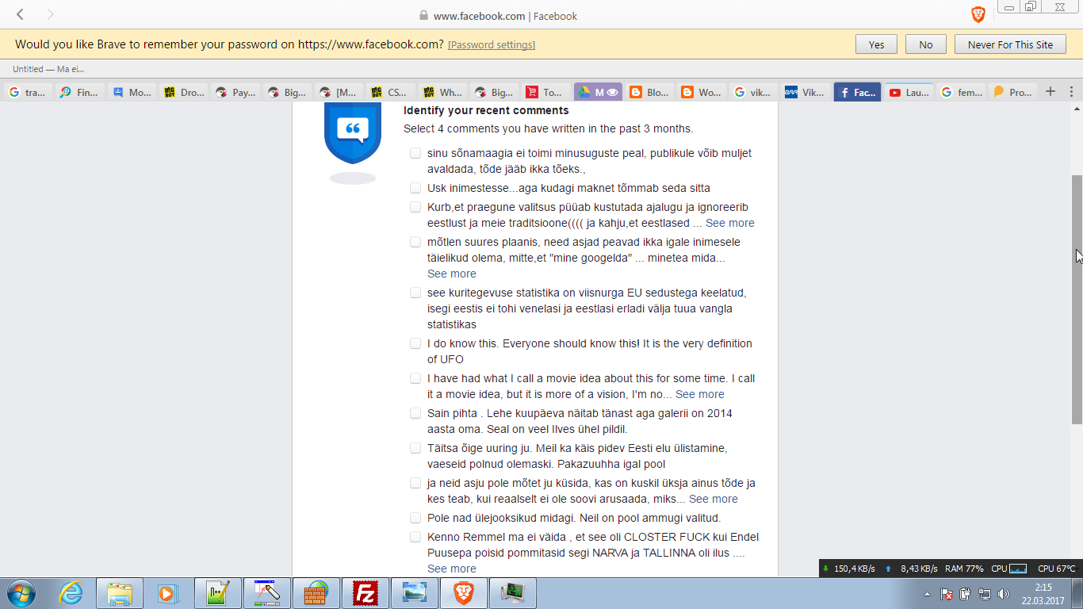Viewport: 1083px width, 609px height.
Task: Open the Google Drive 'M' tab
Action: [598, 92]
